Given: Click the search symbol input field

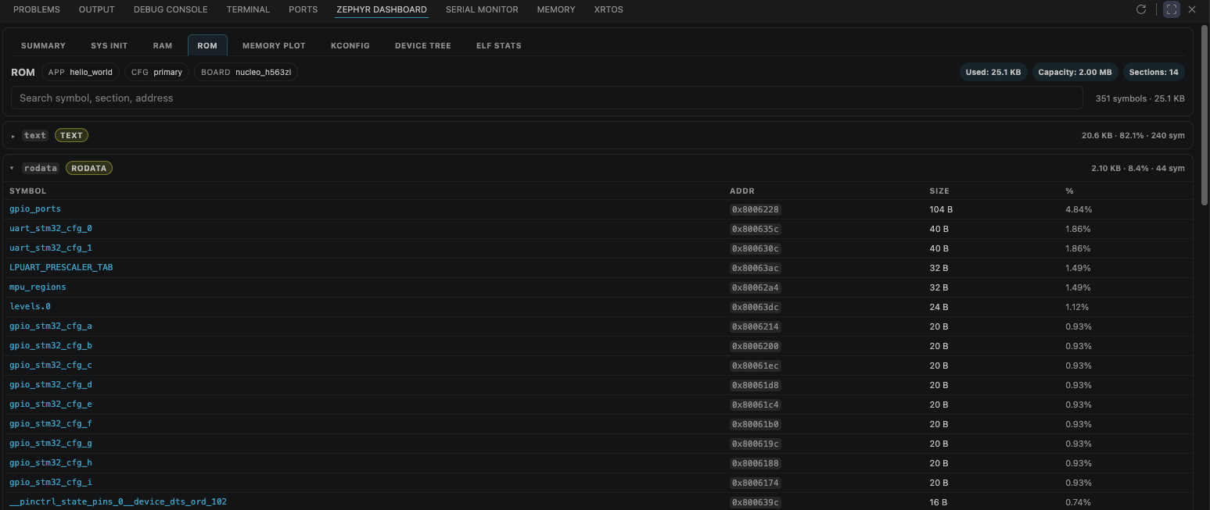Looking at the screenshot, I should point(547,98).
